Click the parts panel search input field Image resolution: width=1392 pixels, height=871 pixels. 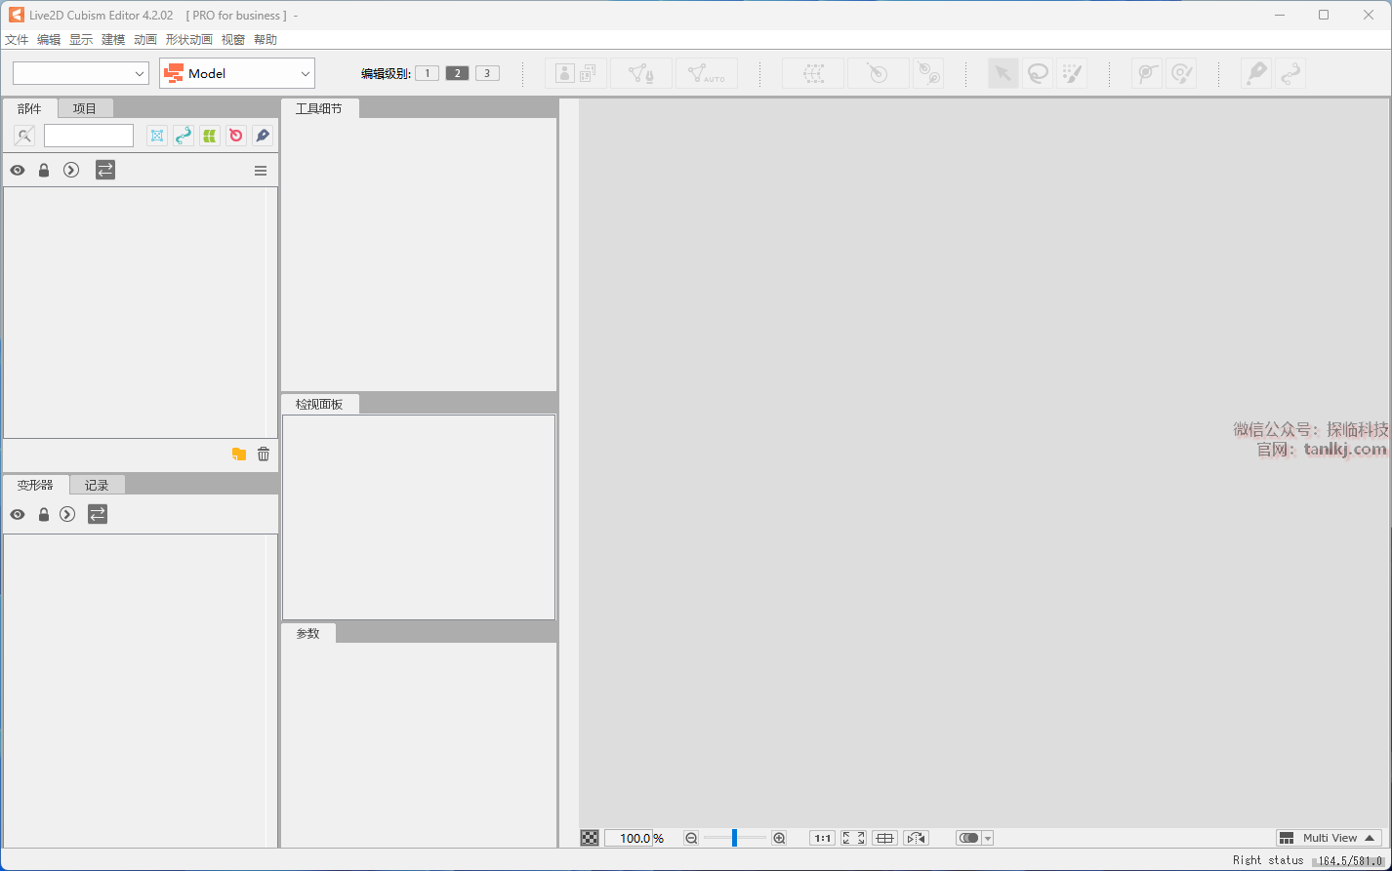[x=89, y=136]
